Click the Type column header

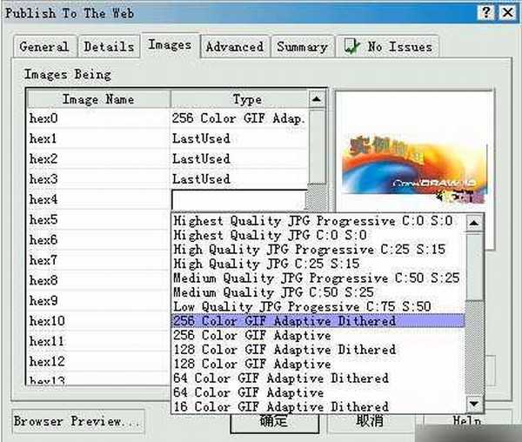point(246,100)
